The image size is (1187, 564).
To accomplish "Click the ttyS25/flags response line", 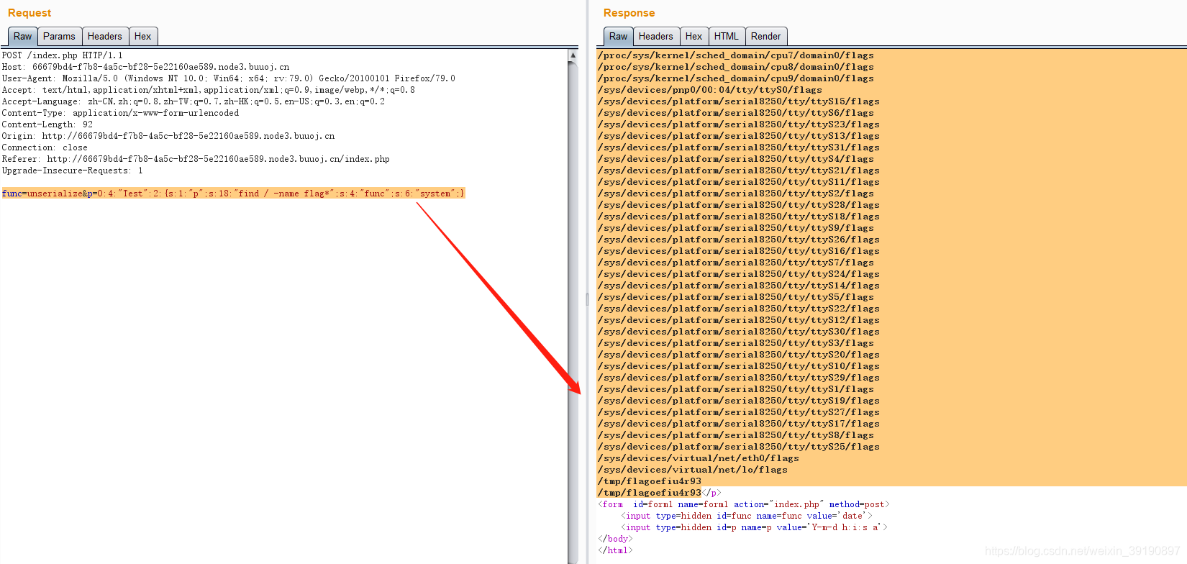I will 739,447.
